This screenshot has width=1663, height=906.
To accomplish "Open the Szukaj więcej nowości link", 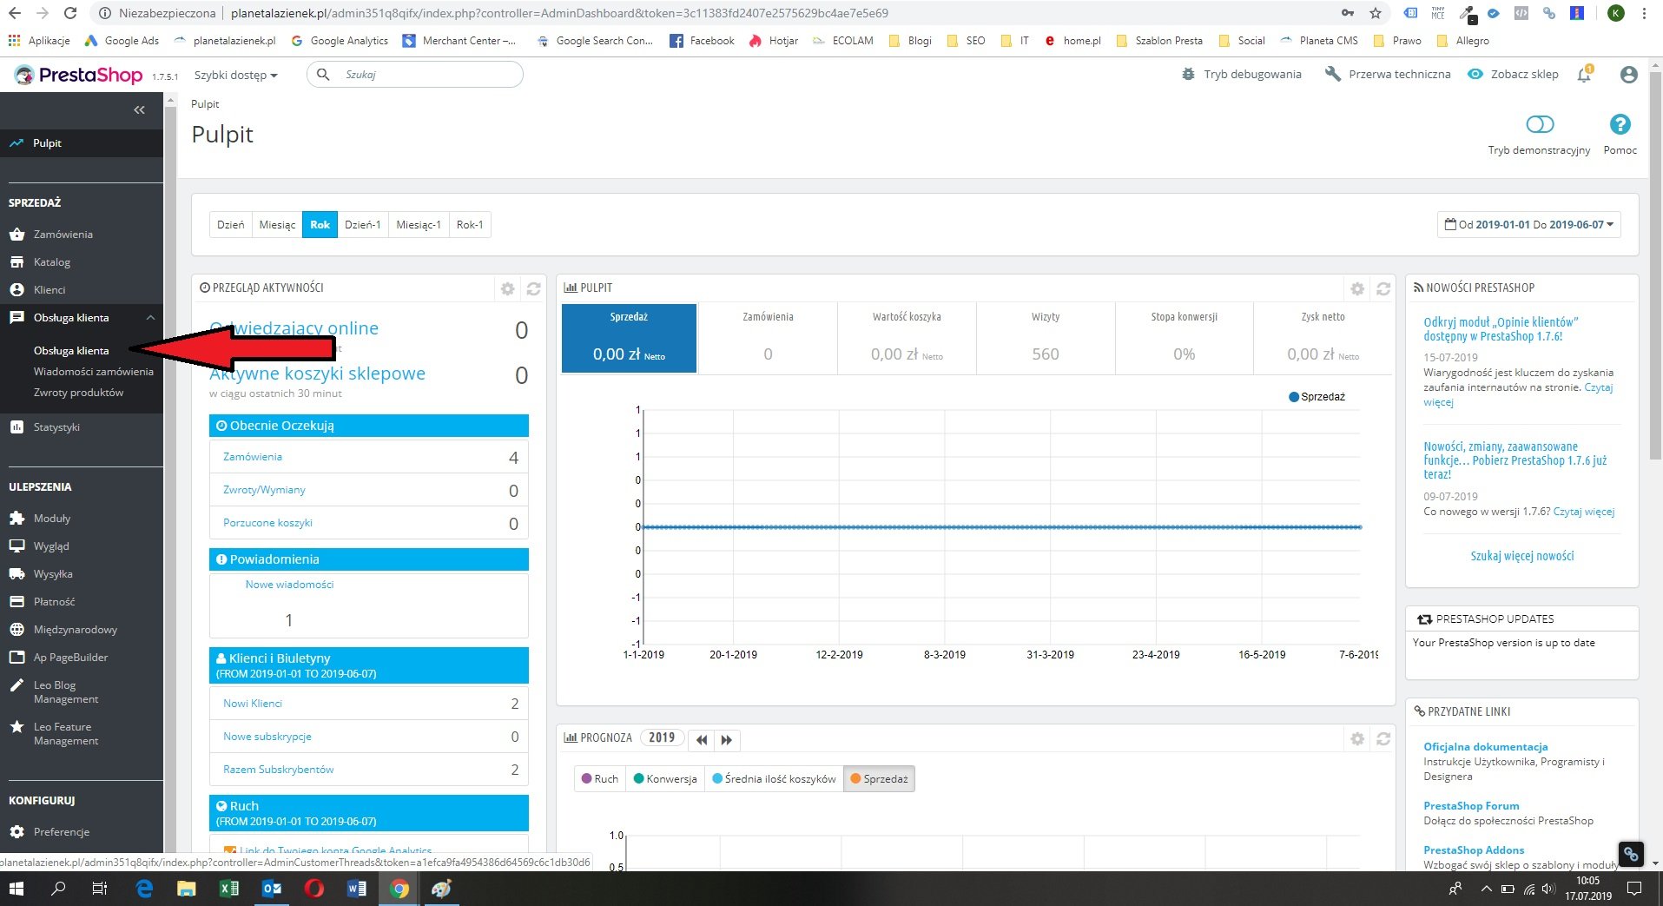I will pos(1521,556).
